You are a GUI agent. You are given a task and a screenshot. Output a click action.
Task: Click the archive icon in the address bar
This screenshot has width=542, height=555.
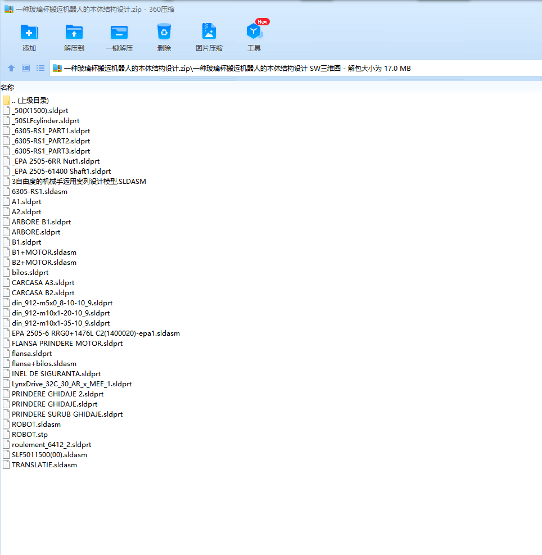[x=57, y=68]
